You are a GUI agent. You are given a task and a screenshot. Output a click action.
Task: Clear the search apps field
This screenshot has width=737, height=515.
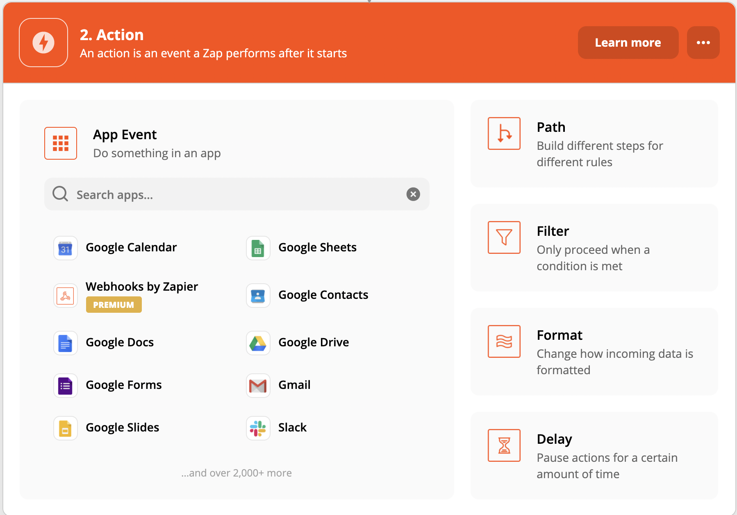[x=413, y=194]
